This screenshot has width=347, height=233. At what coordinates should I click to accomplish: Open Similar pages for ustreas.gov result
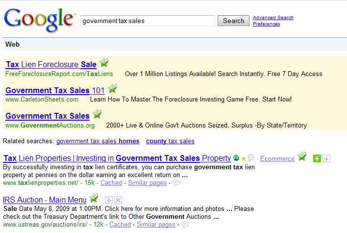[x=156, y=224]
